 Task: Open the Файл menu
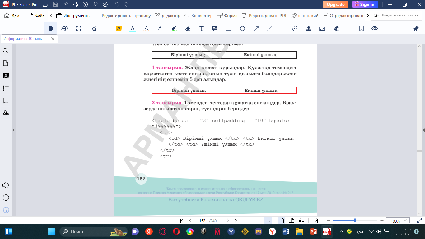click(36, 16)
